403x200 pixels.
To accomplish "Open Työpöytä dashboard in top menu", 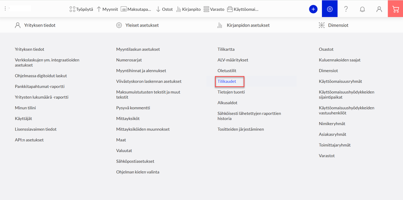I will click(81, 10).
